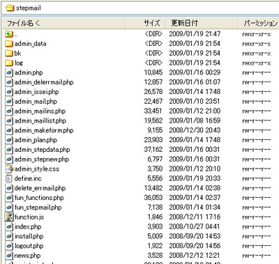Select the log folder icon

click(9, 63)
